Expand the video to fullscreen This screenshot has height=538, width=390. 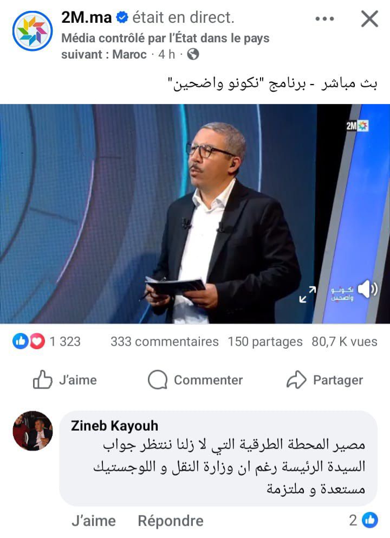coord(307,294)
